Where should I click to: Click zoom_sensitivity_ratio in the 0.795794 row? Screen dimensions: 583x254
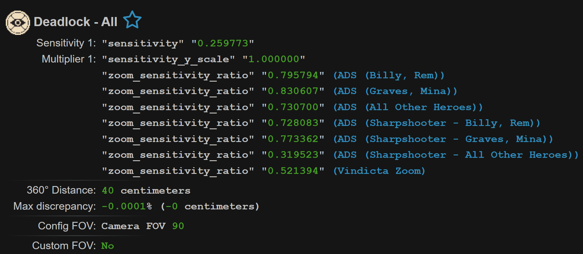(178, 76)
